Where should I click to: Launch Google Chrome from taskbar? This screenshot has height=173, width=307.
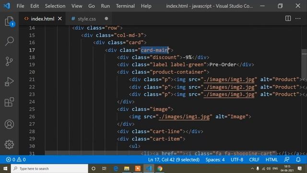(160, 169)
